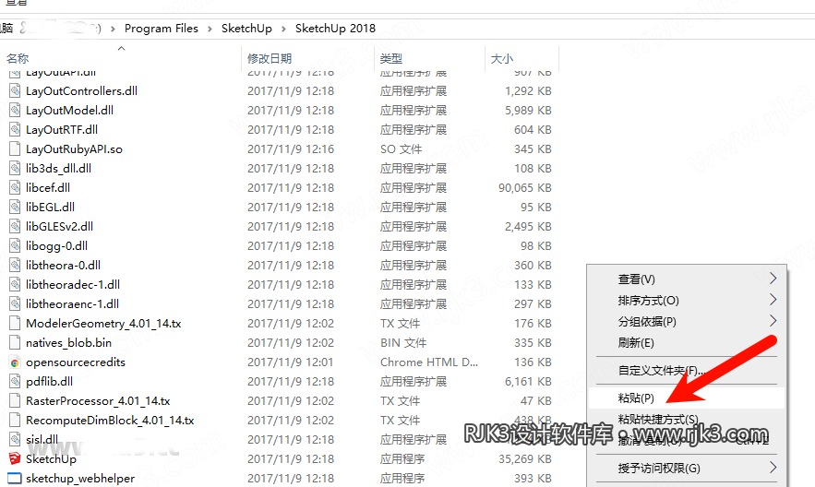Click the 35,269 KB size of SketchUp
The width and height of the screenshot is (815, 487).
pos(525,459)
